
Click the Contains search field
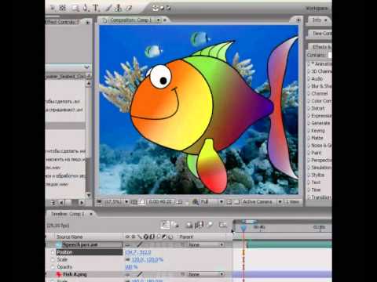[330, 55]
